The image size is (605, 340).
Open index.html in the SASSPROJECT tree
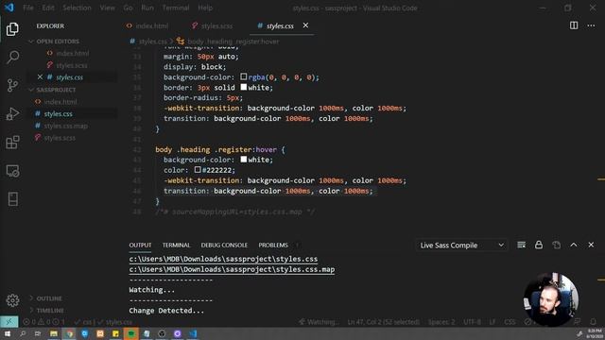(60, 102)
